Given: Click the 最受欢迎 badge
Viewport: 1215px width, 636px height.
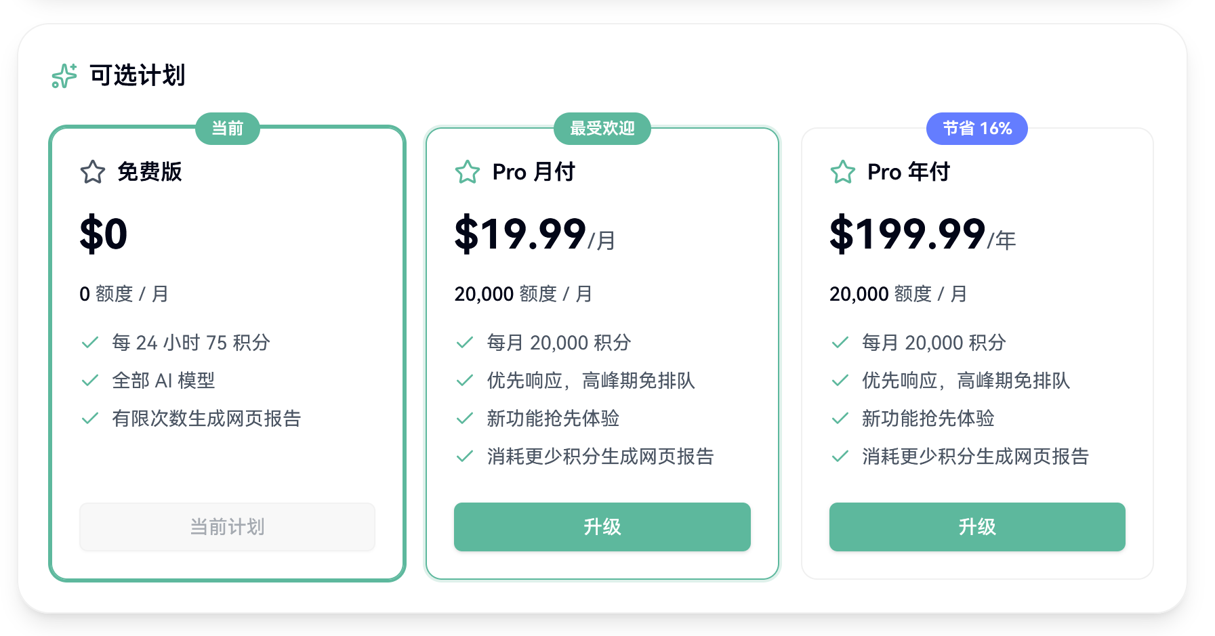Looking at the screenshot, I should 602,129.
